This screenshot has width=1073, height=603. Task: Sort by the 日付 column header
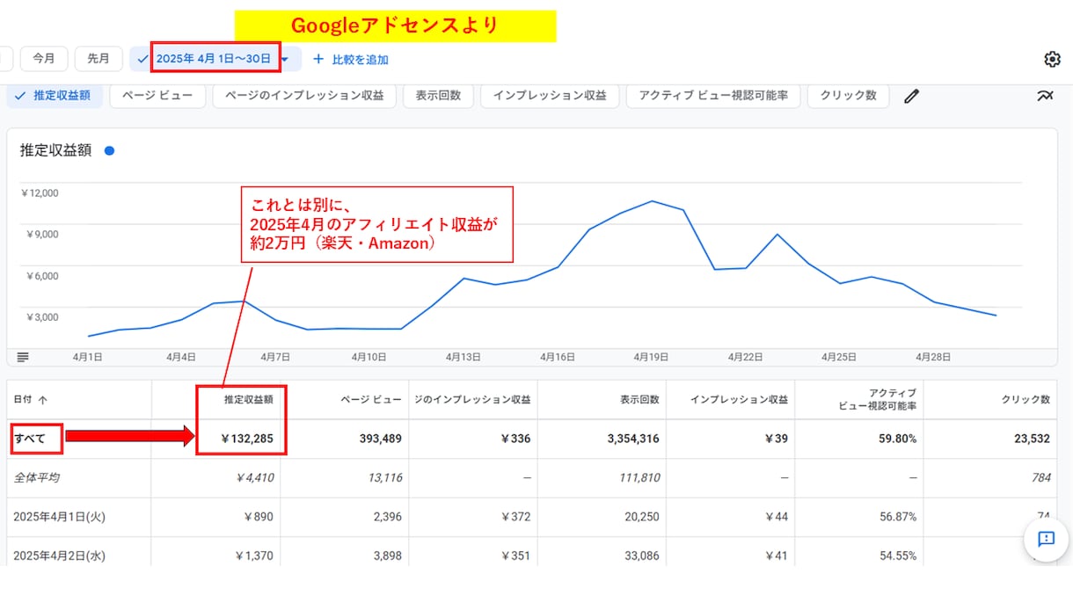(x=30, y=399)
